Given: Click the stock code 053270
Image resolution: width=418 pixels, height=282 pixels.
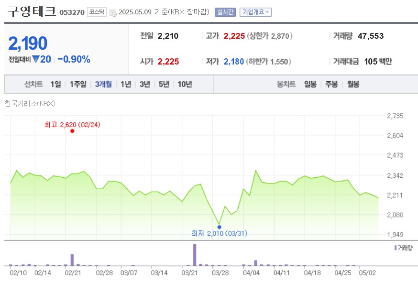Looking at the screenshot, I should (72, 12).
